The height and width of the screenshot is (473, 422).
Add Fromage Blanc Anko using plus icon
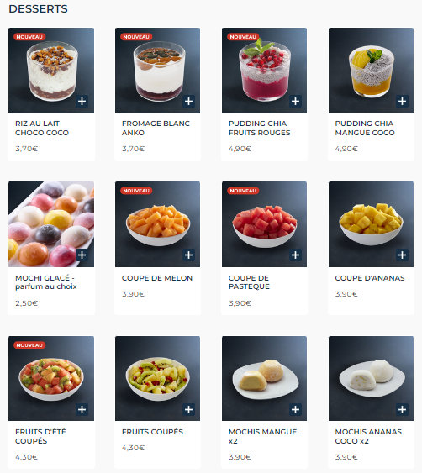coord(188,102)
